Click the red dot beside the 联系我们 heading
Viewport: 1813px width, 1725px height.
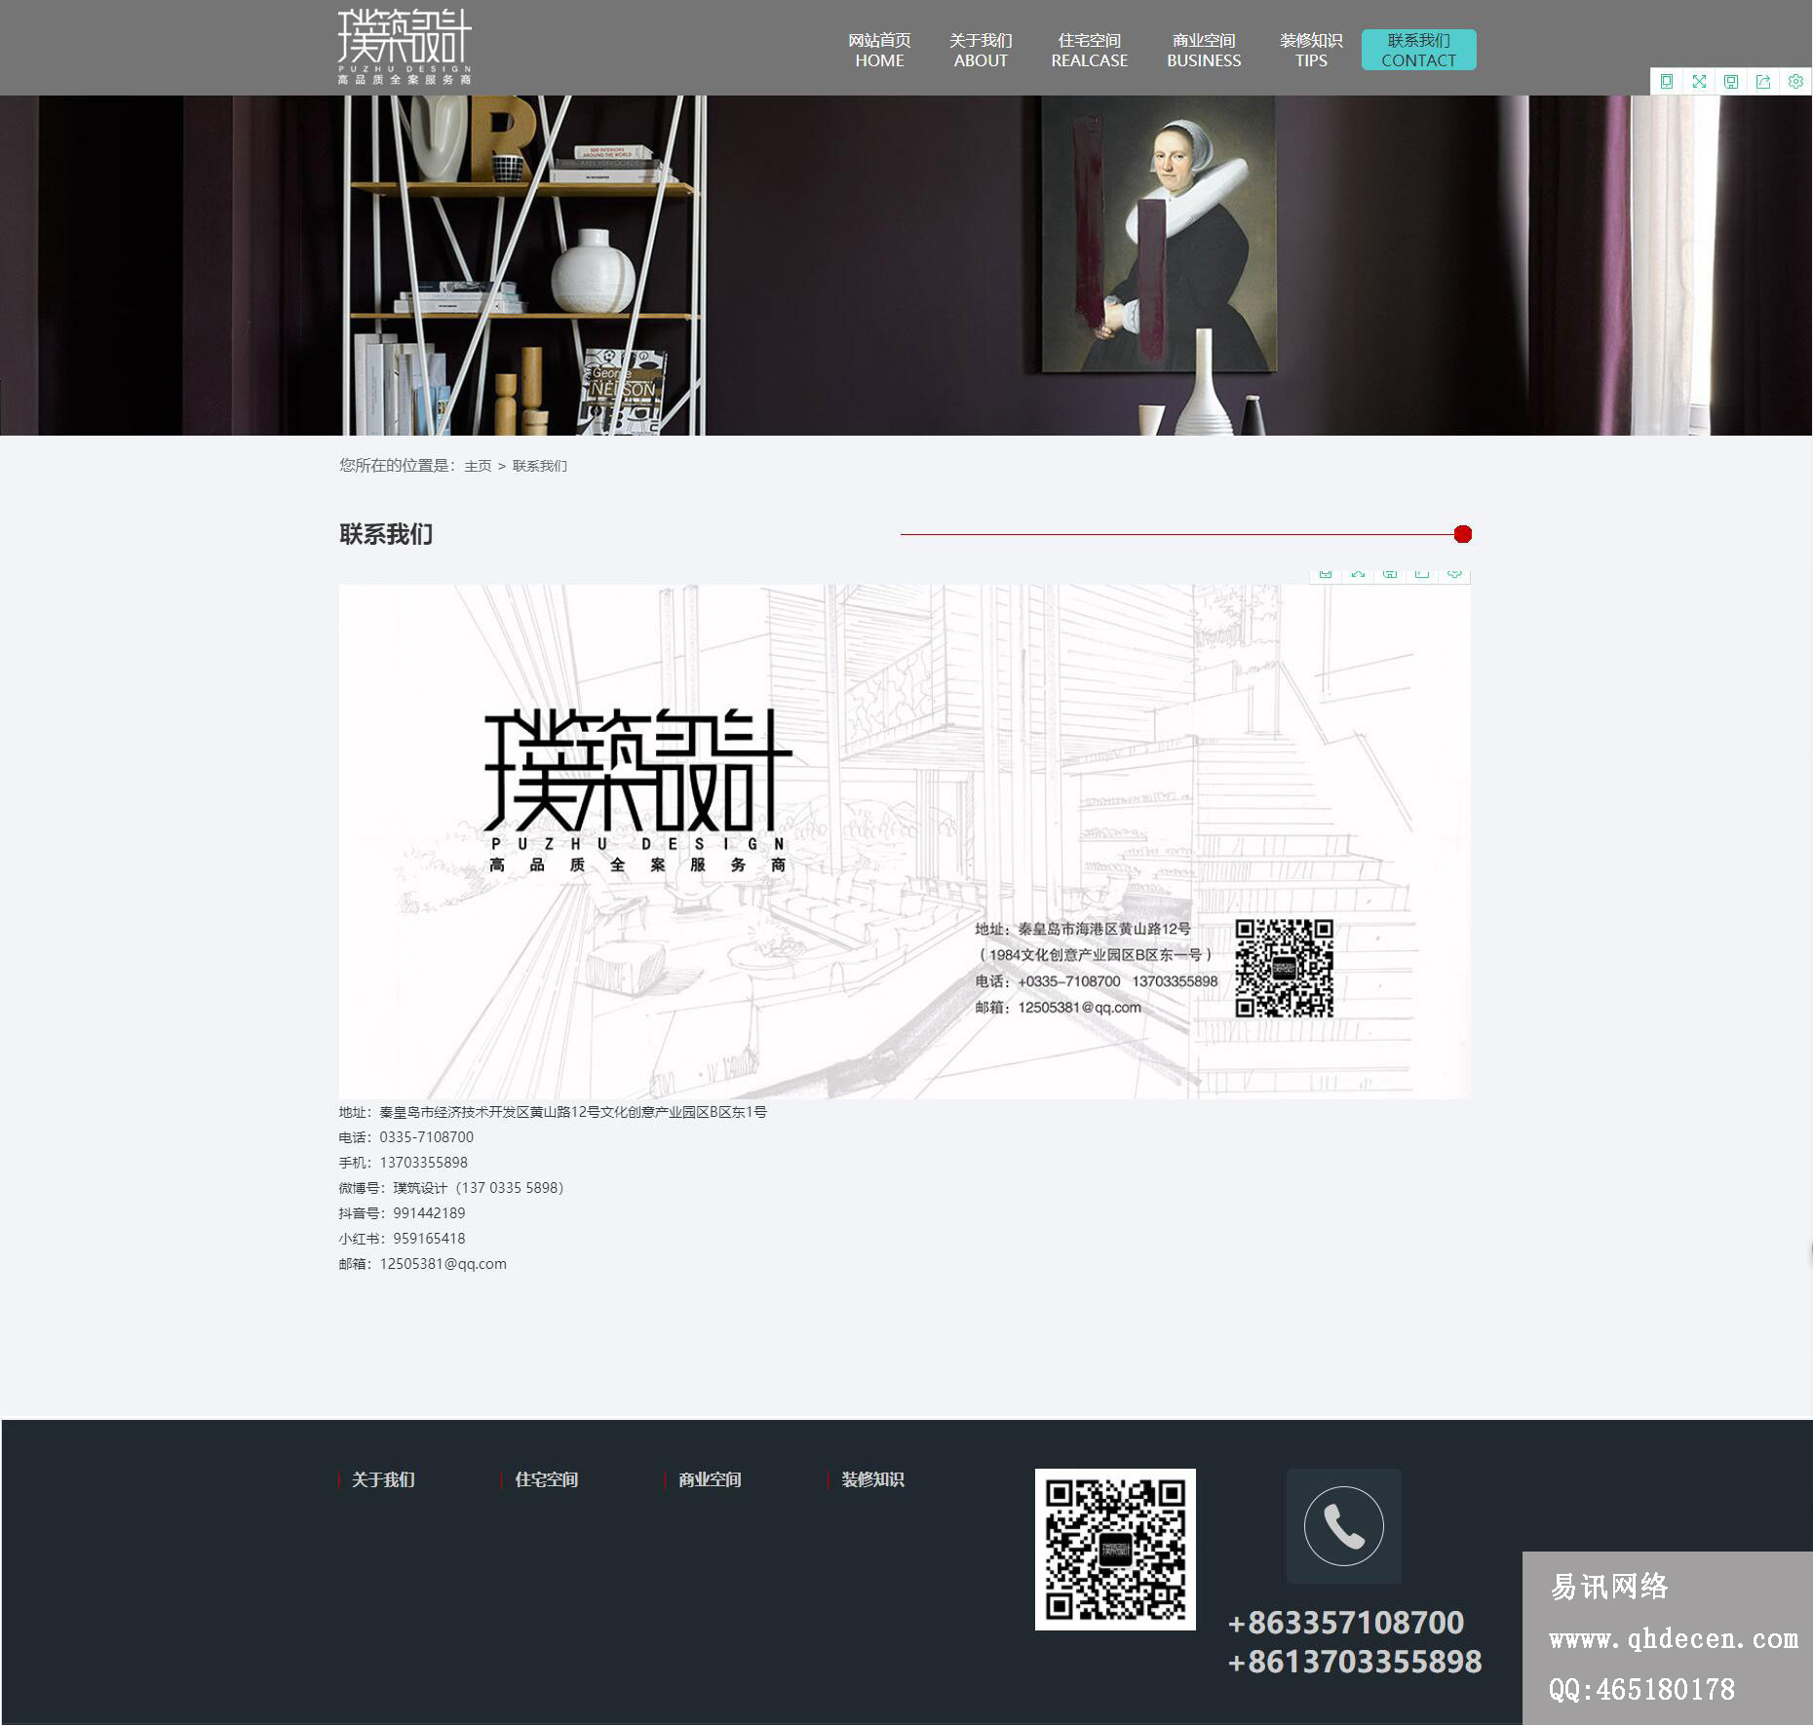[1462, 534]
